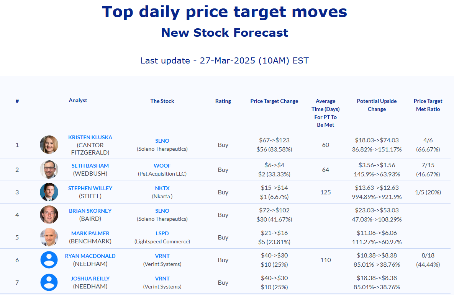Click the 'New Stock Forecast' subheading
The height and width of the screenshot is (295, 454).
click(x=225, y=33)
